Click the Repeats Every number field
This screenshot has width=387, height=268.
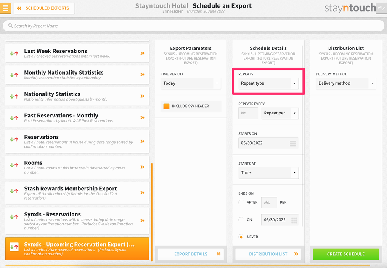(248, 113)
